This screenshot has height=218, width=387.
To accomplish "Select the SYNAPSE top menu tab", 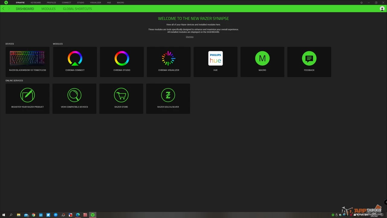I will point(20,2).
